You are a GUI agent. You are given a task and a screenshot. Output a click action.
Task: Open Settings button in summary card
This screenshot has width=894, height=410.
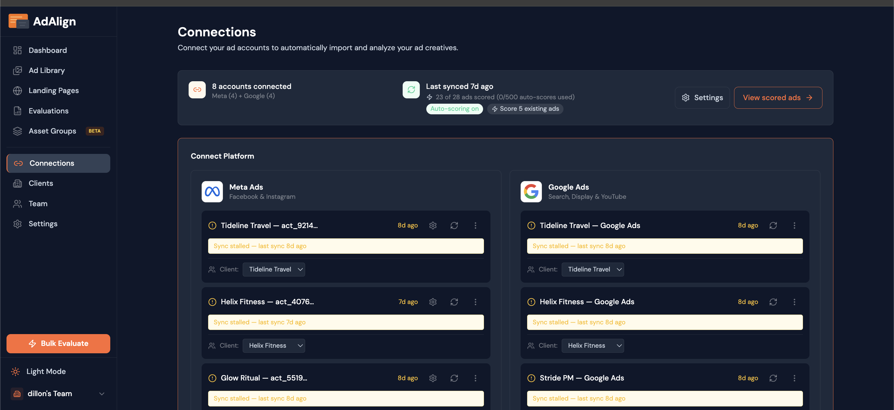pyautogui.click(x=702, y=98)
